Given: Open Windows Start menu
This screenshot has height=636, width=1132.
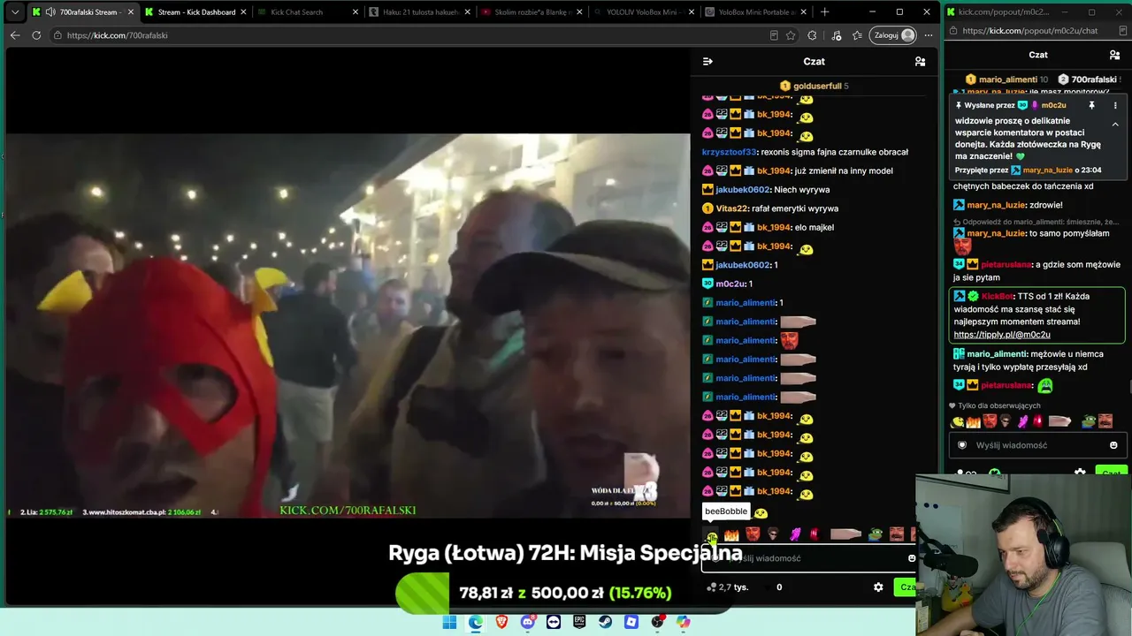Looking at the screenshot, I should 449,622.
